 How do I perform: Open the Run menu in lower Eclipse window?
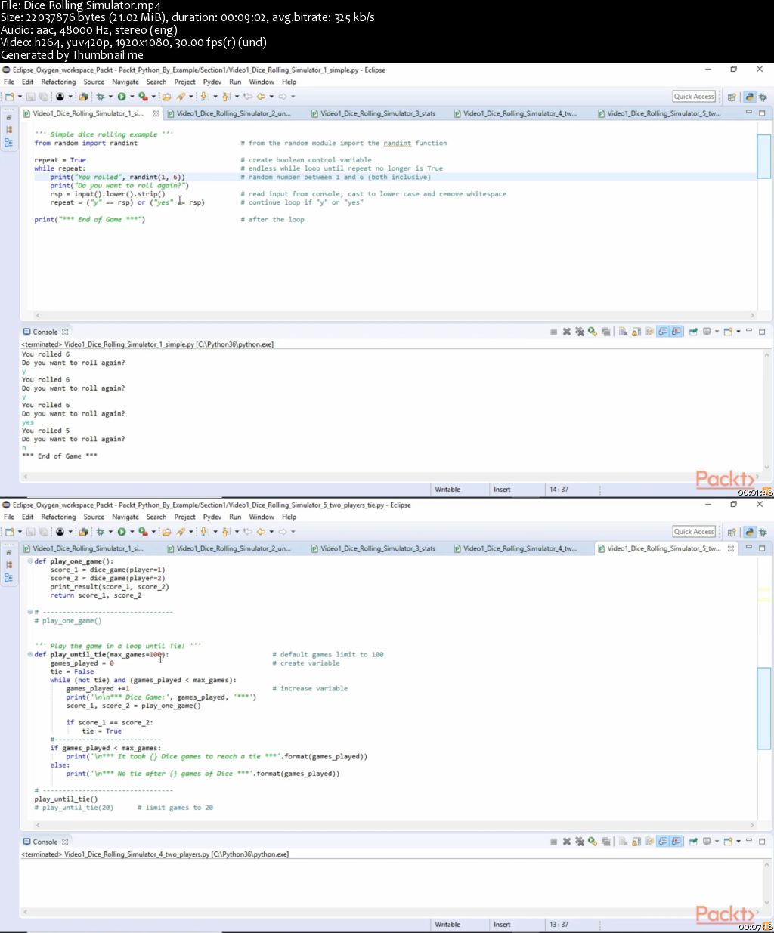(235, 517)
